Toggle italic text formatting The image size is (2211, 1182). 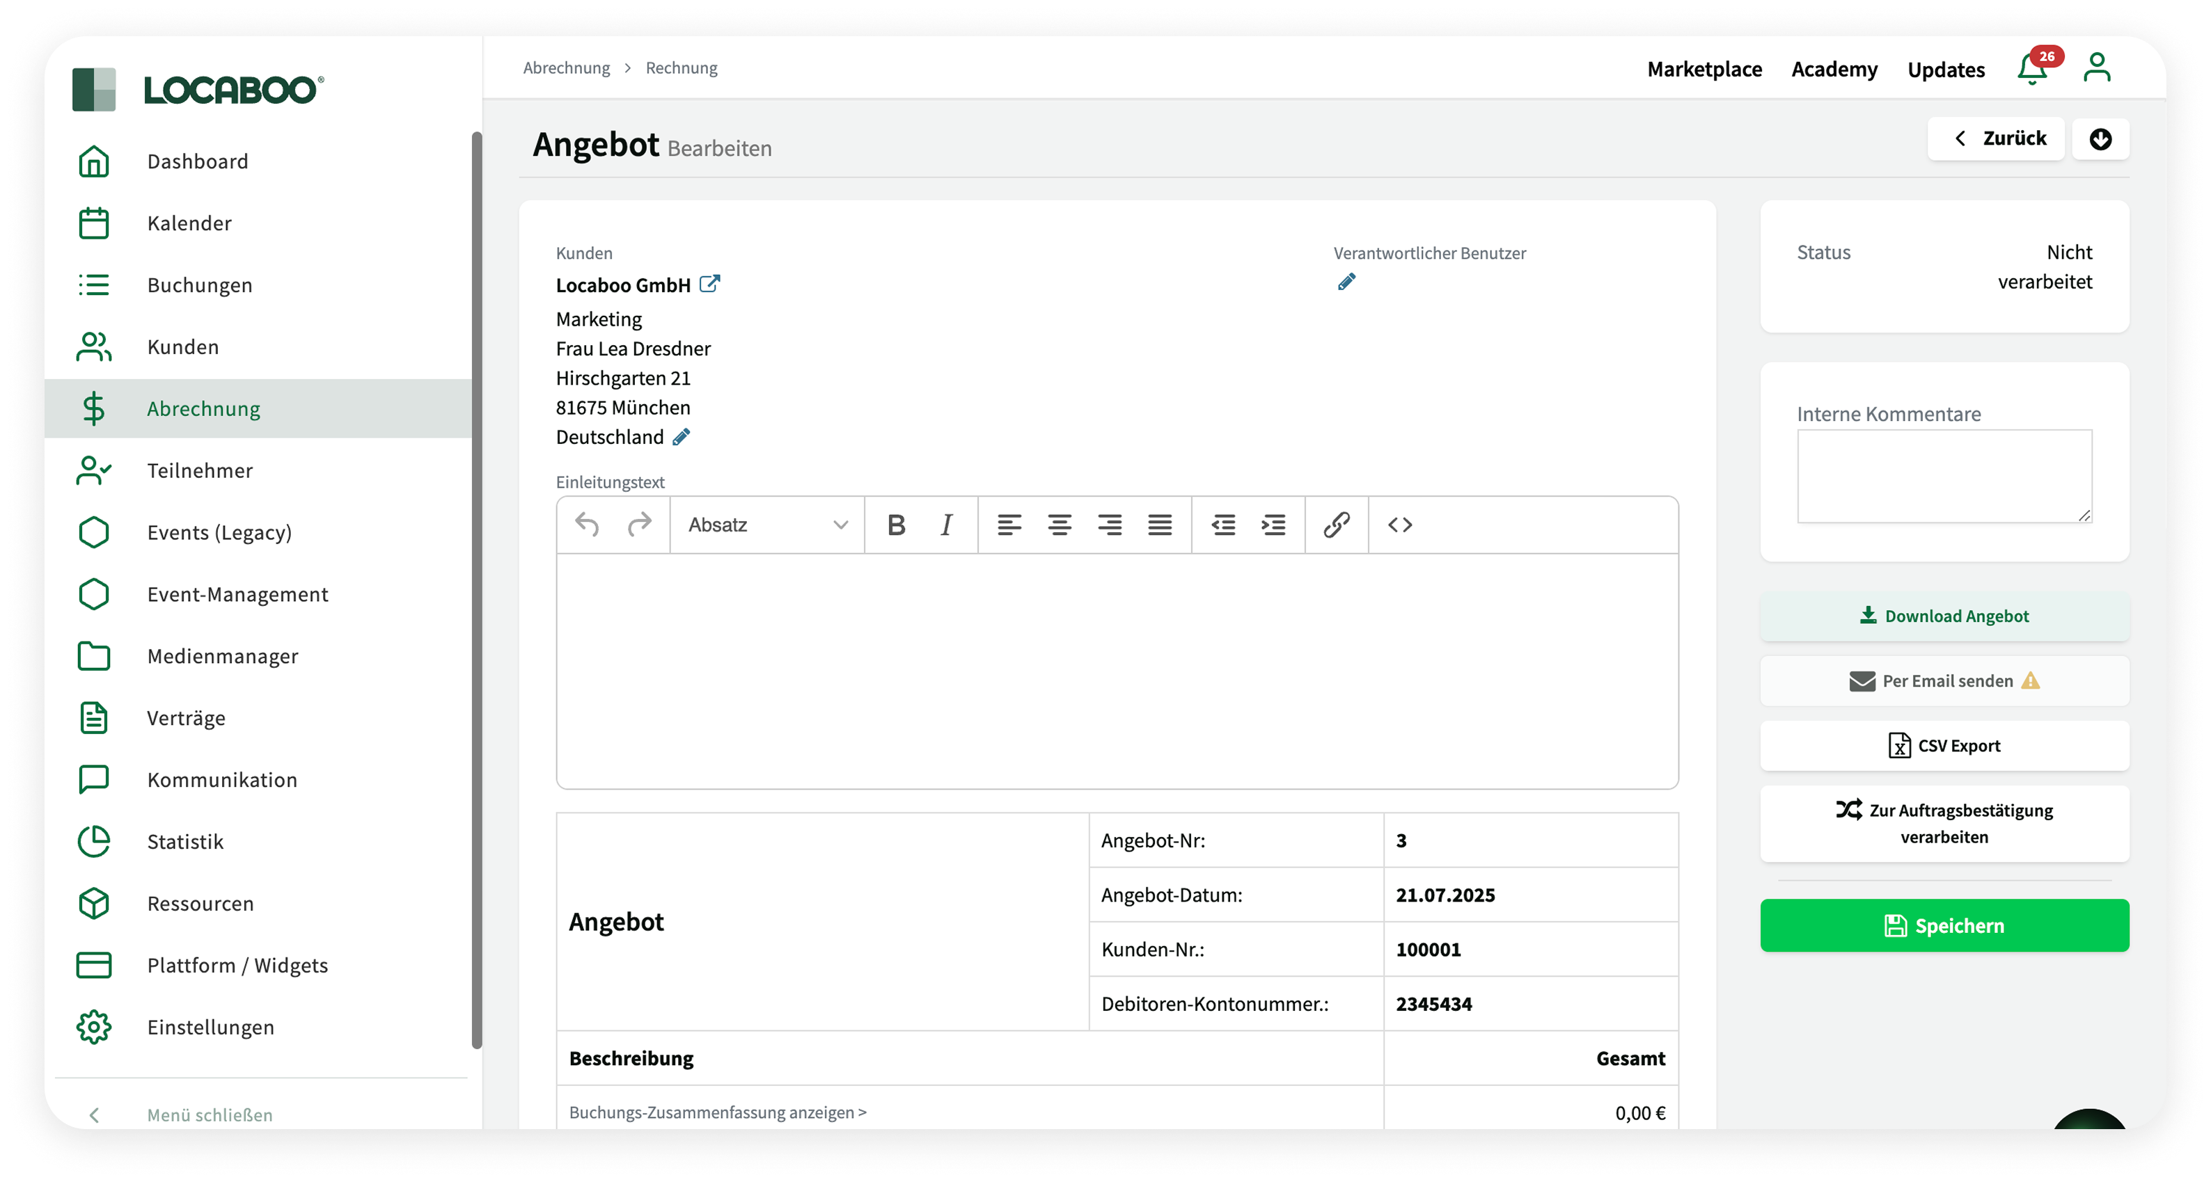tap(946, 525)
